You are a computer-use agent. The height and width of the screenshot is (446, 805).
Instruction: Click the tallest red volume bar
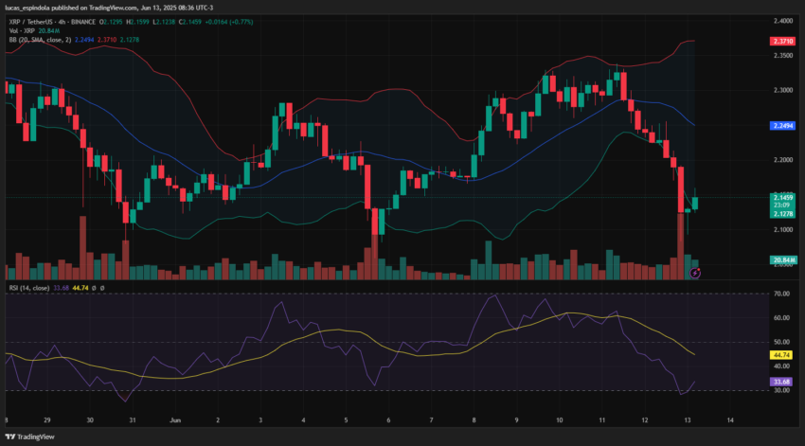tap(681, 246)
